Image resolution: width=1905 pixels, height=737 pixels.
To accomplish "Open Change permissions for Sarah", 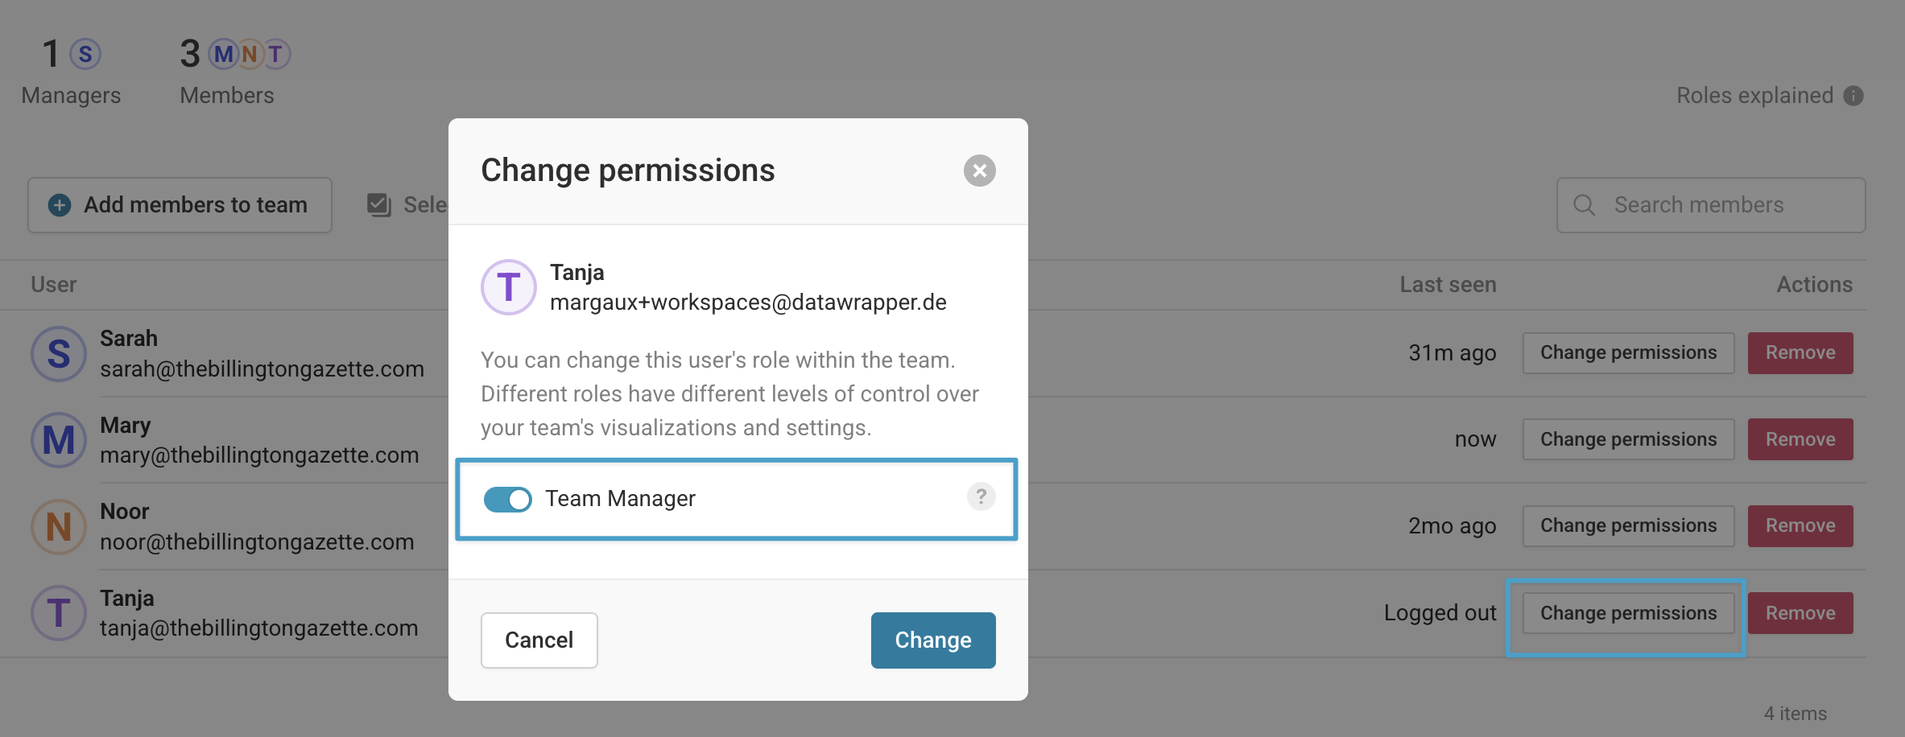I will 1628,353.
